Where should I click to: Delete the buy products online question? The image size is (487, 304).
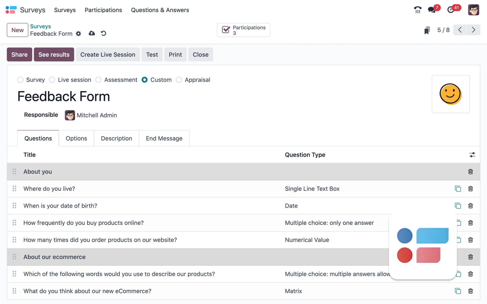tap(471, 223)
